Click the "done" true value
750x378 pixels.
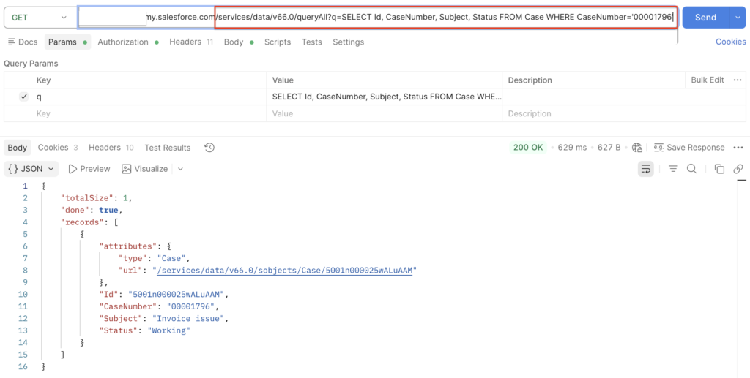coord(108,210)
